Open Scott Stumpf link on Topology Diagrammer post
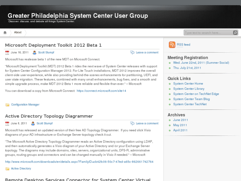241x181 pixels. click(44, 123)
